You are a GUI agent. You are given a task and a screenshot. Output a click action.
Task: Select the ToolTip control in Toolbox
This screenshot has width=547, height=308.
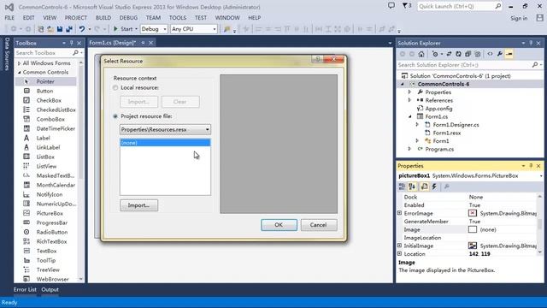[45, 260]
